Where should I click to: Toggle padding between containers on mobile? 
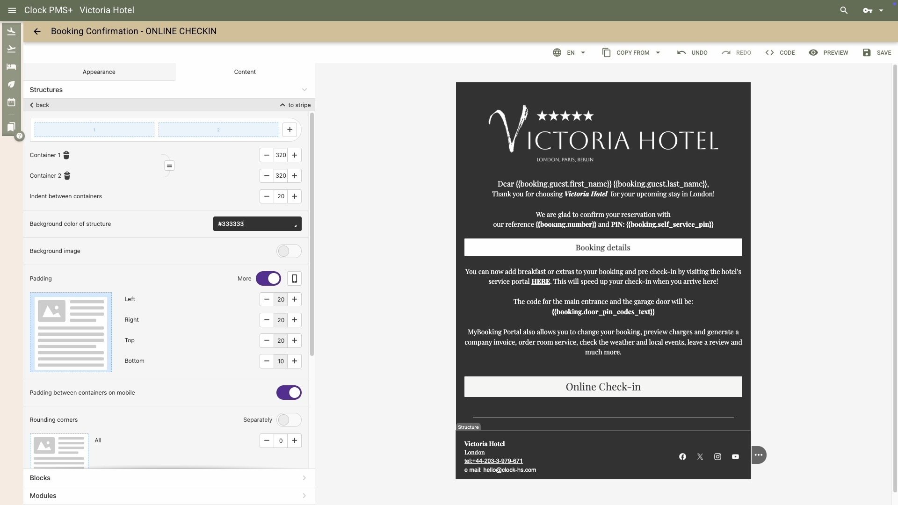289,393
